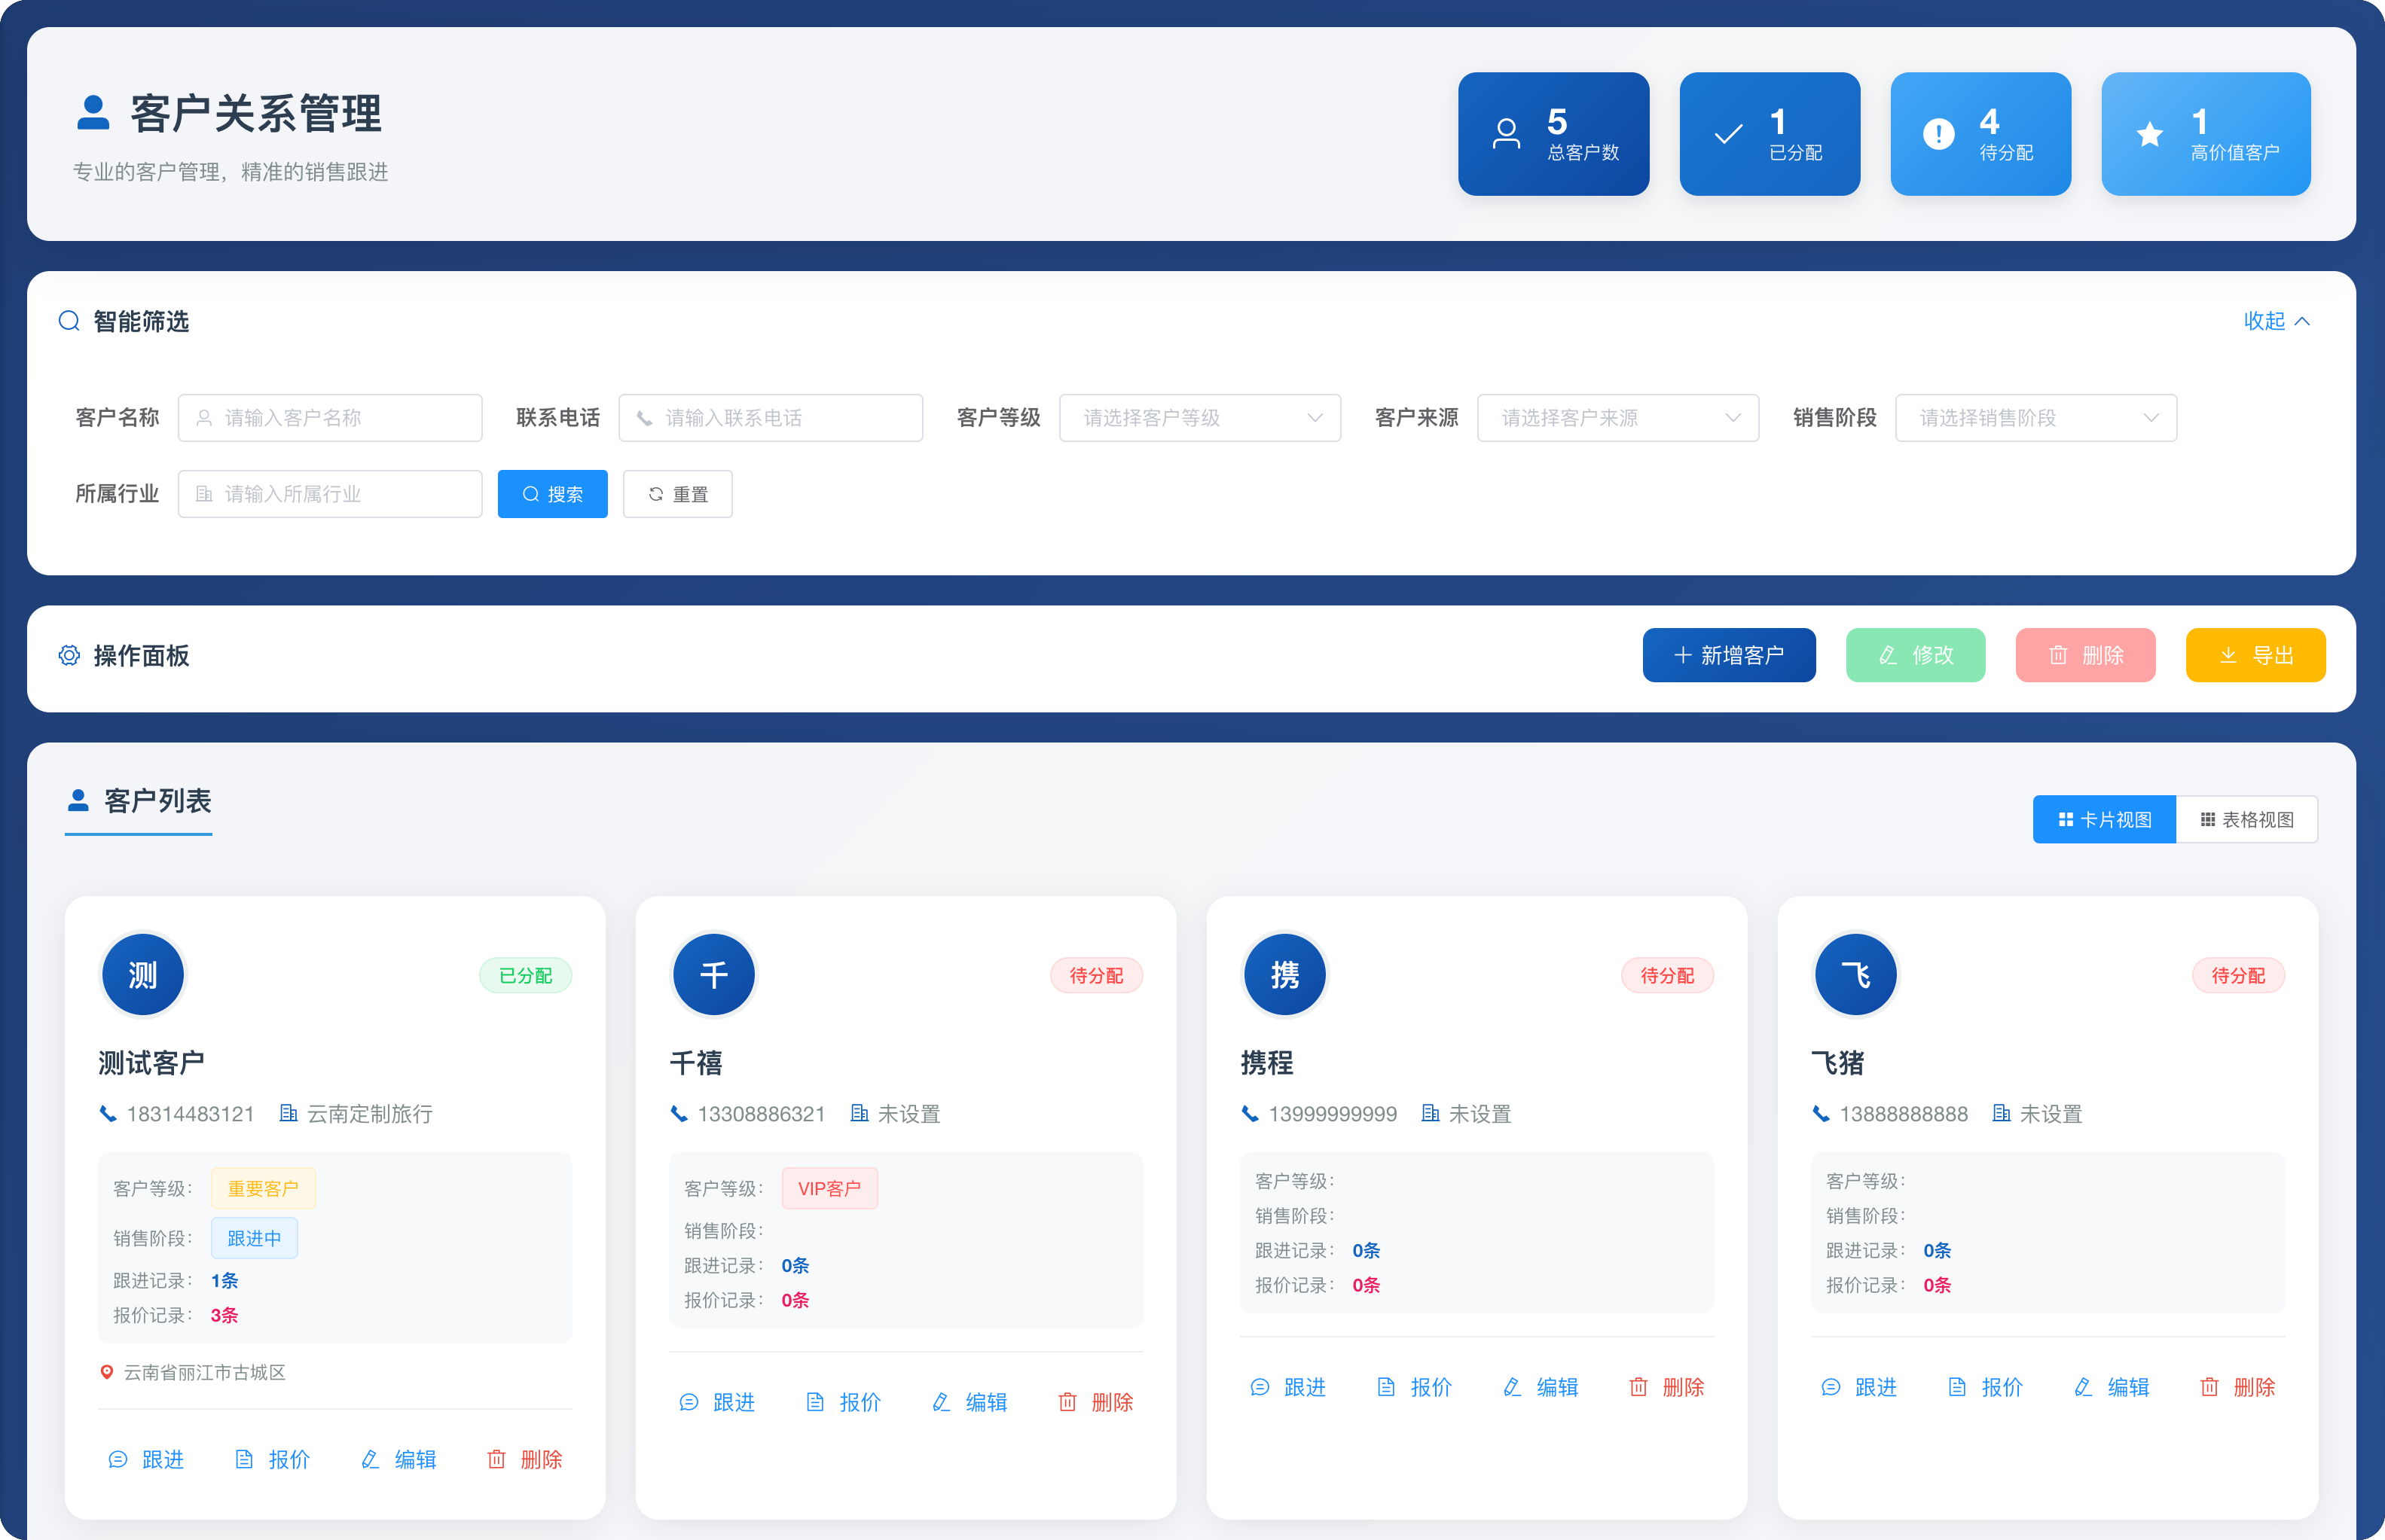Click the yellow 导出 button
2385x1540 pixels.
click(2255, 655)
